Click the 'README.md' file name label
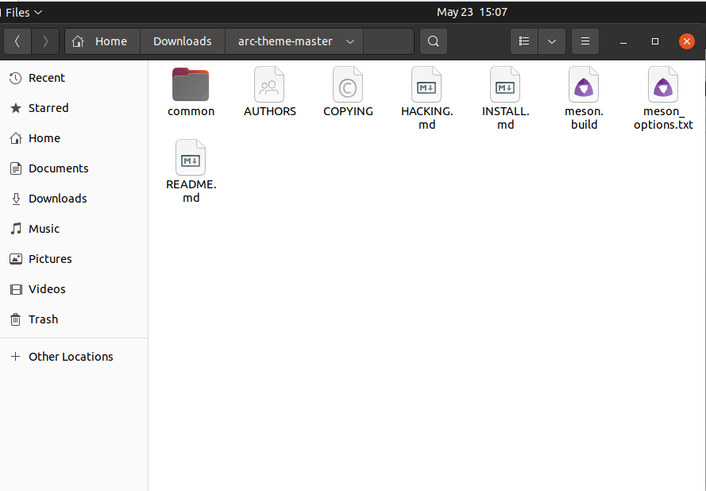 click(191, 191)
